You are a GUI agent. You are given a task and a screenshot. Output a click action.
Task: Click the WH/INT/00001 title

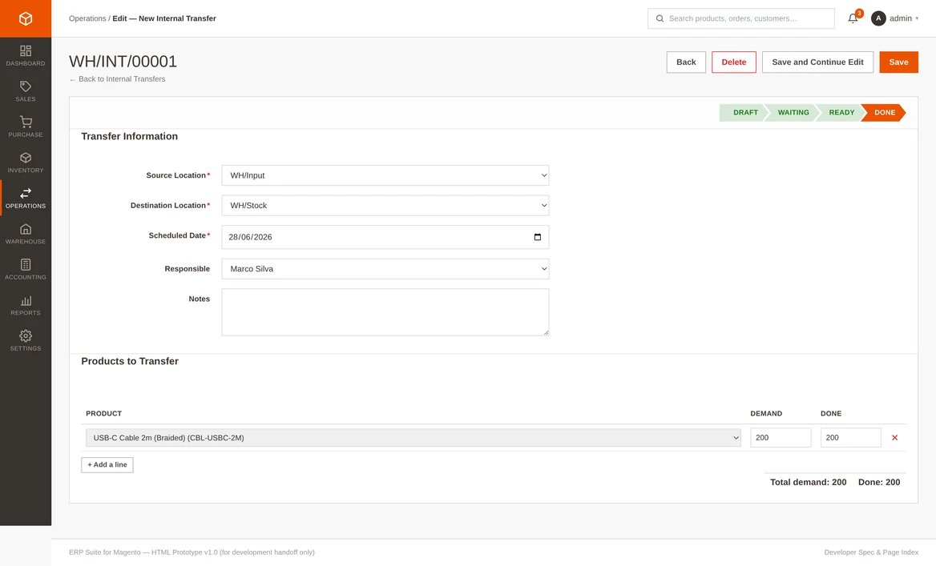click(123, 62)
